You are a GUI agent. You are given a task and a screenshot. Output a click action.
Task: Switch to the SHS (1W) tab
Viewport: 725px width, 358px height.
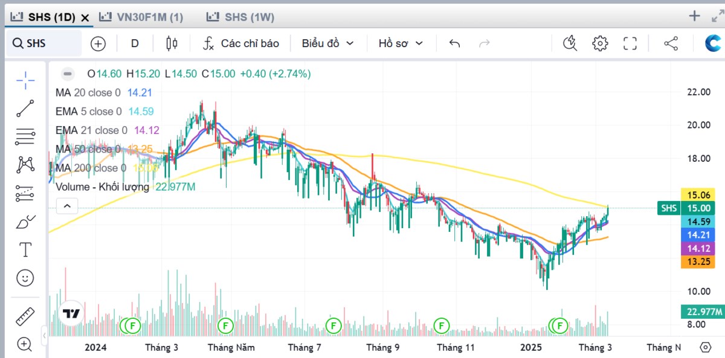[240, 18]
